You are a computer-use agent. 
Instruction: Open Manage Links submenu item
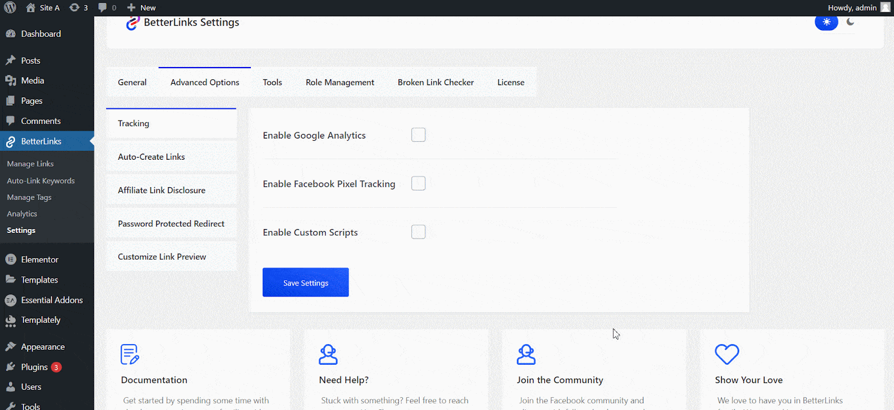30,164
